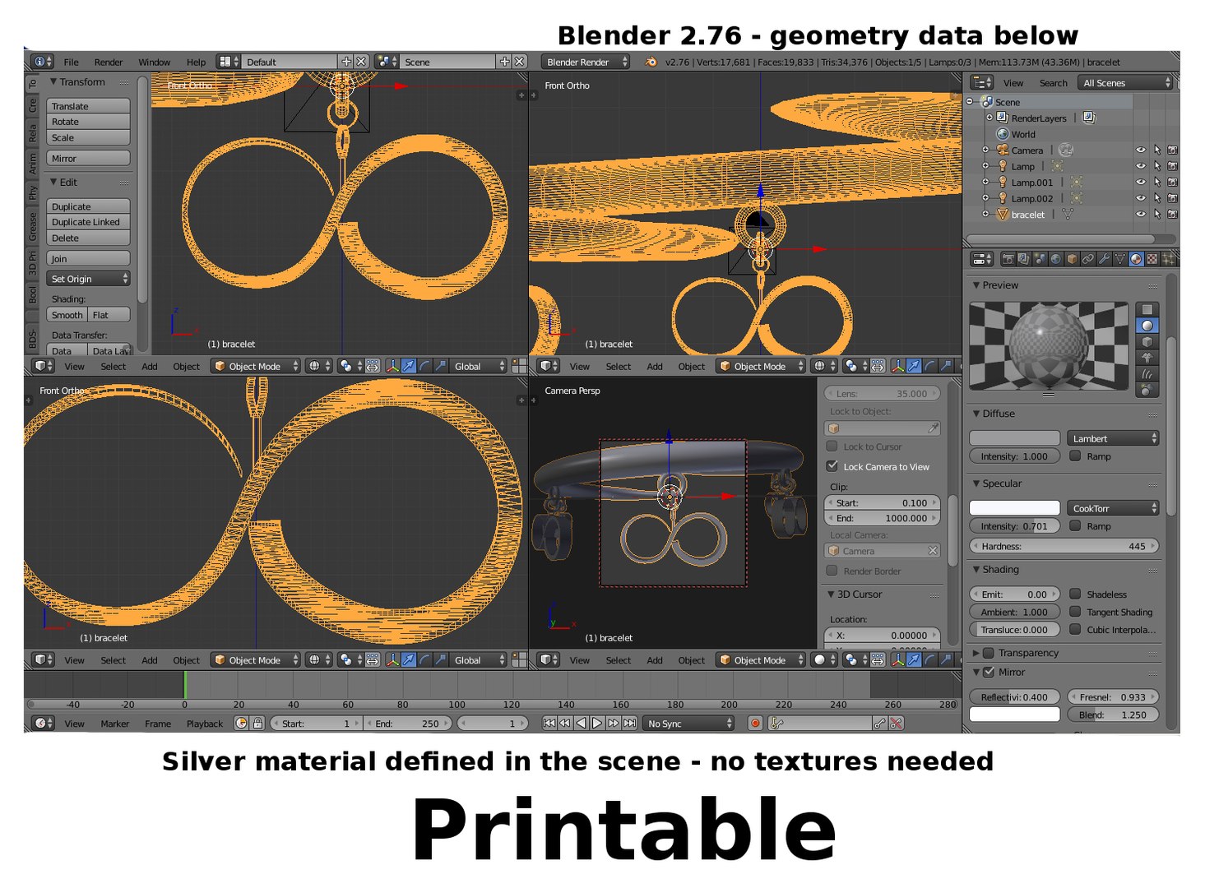
Task: Collapse the Preview panel
Action: (976, 285)
